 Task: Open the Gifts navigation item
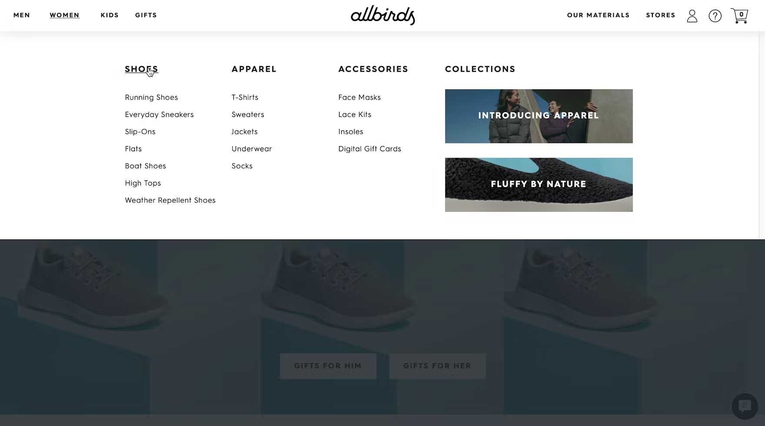(146, 15)
